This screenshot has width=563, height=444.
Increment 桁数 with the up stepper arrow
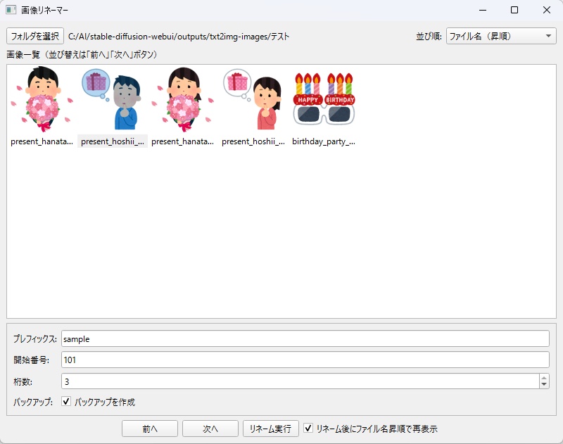(544, 377)
